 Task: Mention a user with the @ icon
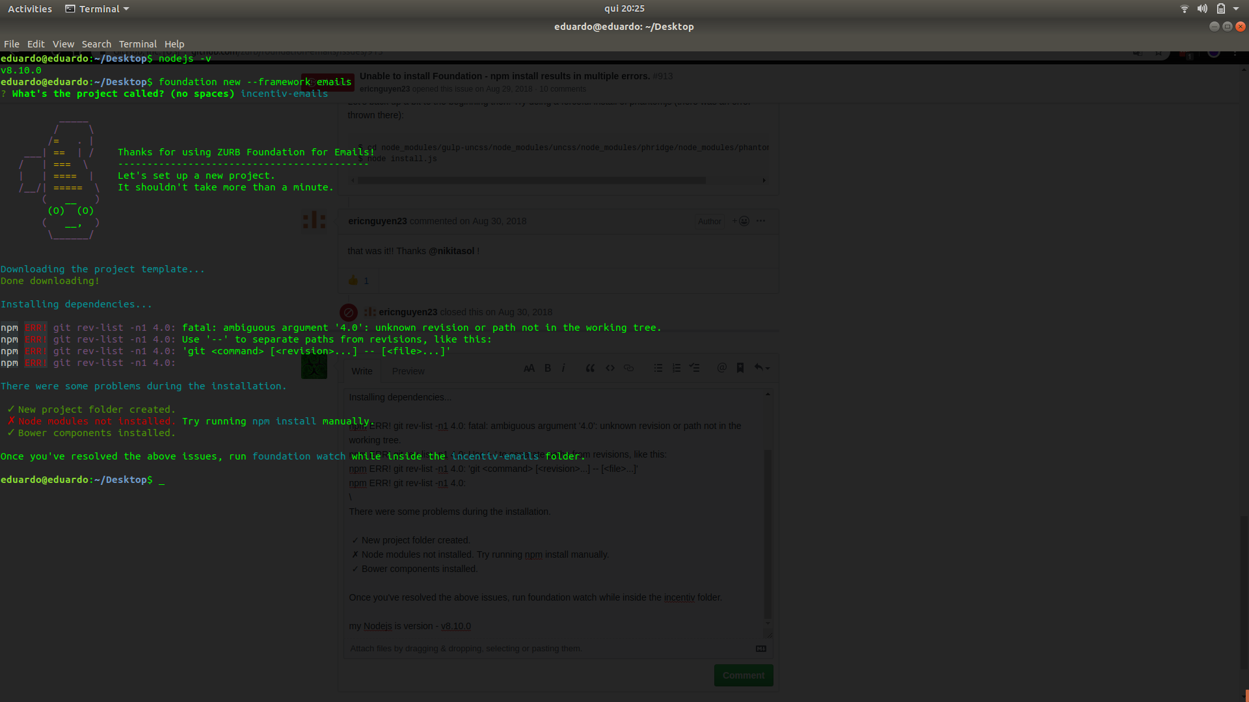(x=721, y=368)
